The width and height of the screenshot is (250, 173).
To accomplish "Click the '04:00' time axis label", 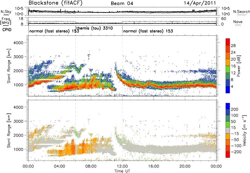I will tap(59, 166).
